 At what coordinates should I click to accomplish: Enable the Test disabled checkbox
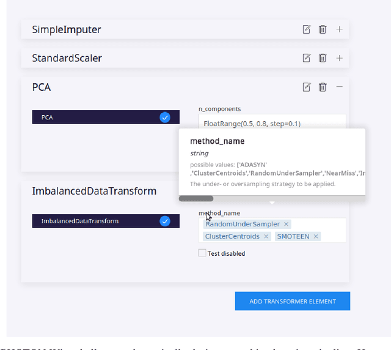tap(202, 253)
